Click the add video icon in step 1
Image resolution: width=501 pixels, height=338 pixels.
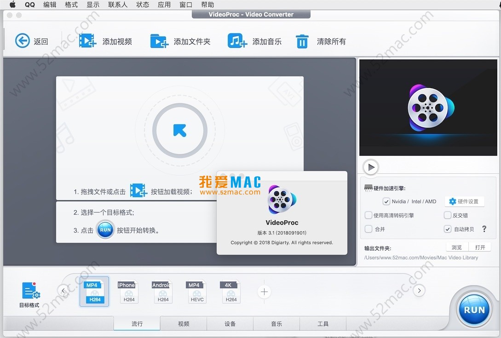pyautogui.click(x=138, y=190)
